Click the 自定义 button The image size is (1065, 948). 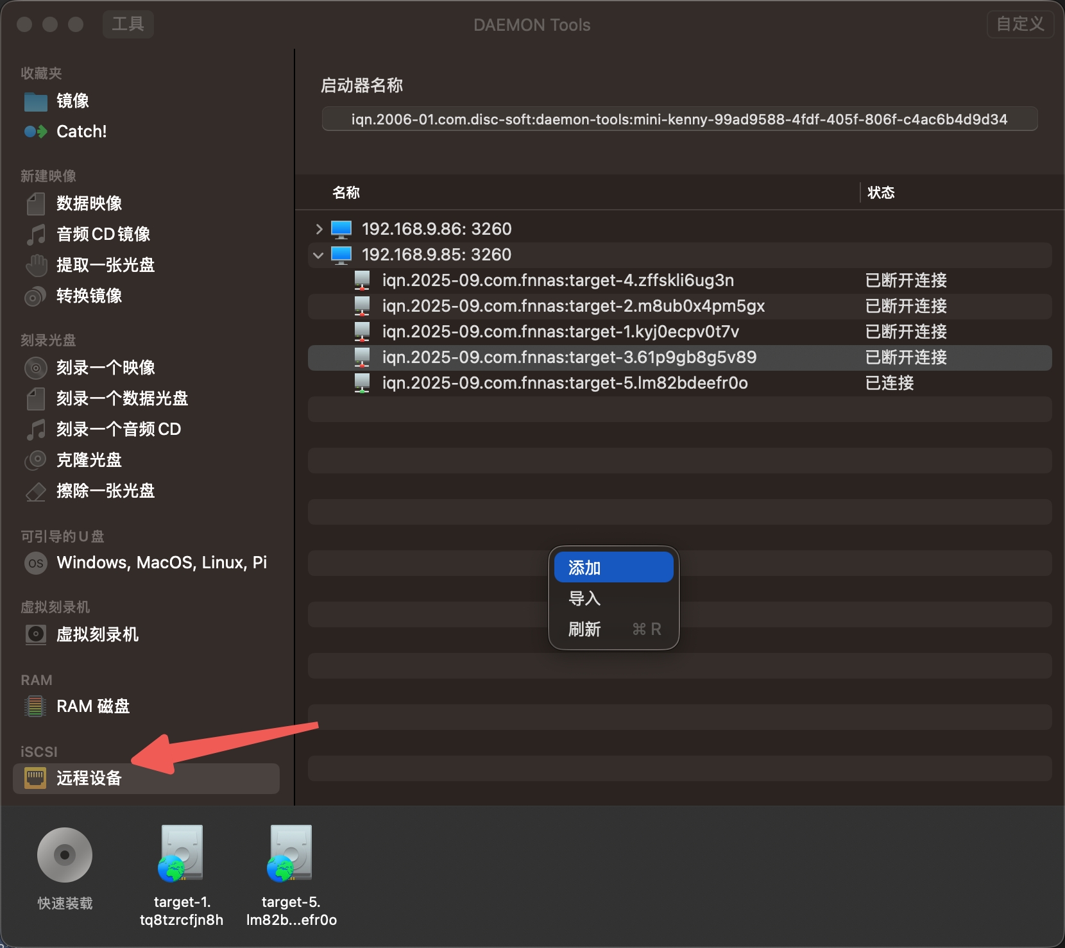coord(1020,24)
